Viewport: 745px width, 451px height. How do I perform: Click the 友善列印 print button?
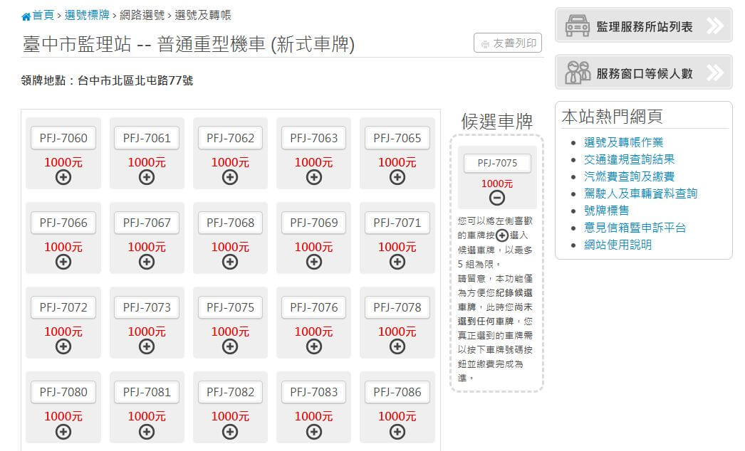(508, 43)
